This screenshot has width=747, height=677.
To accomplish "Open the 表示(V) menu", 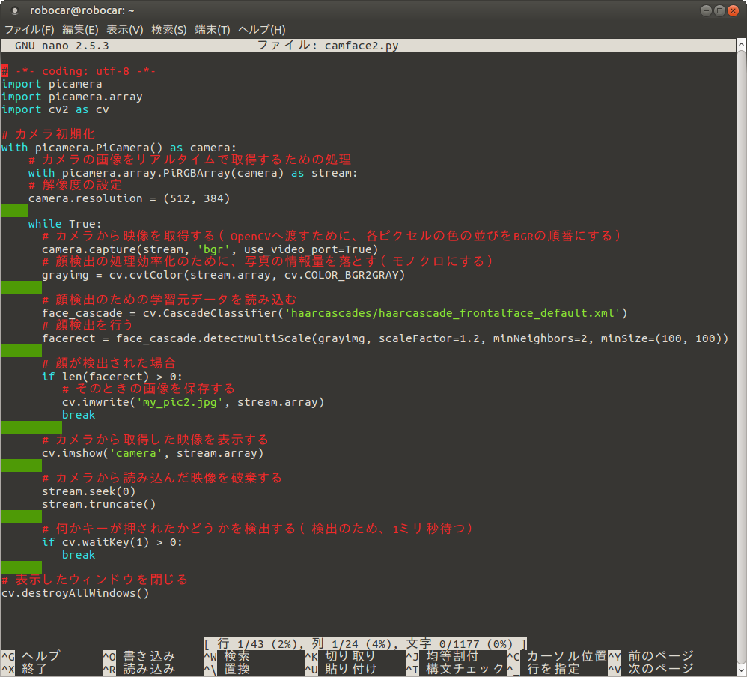I will coord(125,30).
